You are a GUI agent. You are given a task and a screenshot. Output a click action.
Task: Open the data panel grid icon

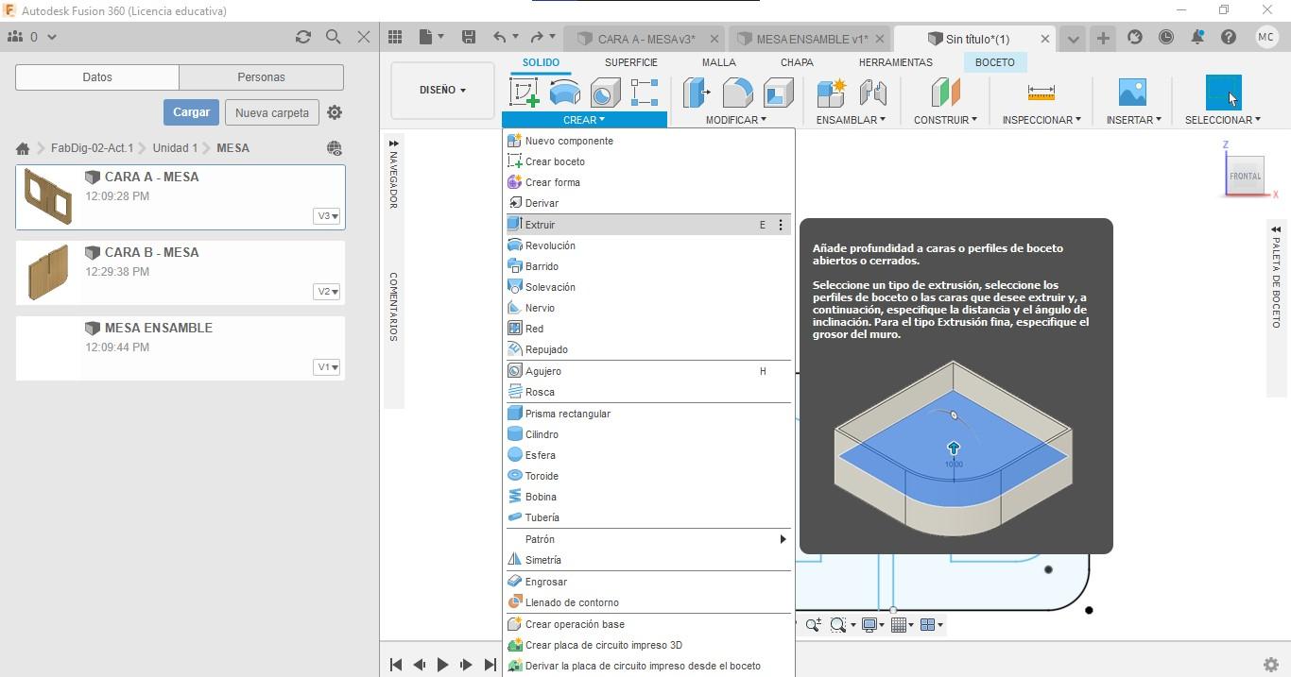(395, 37)
